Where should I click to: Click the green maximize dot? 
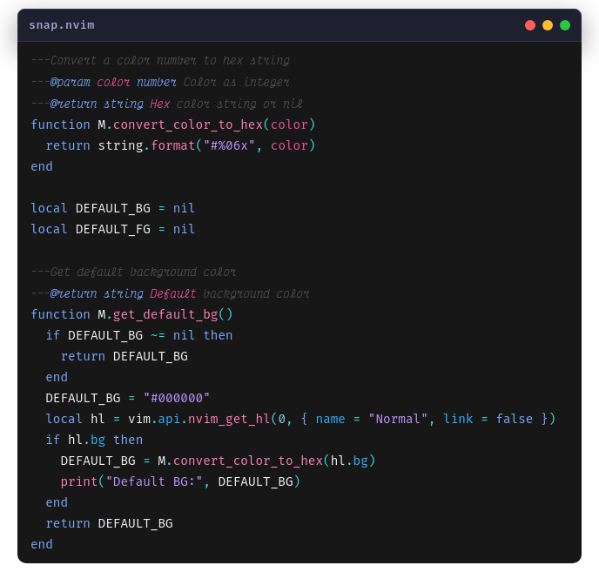pos(565,25)
